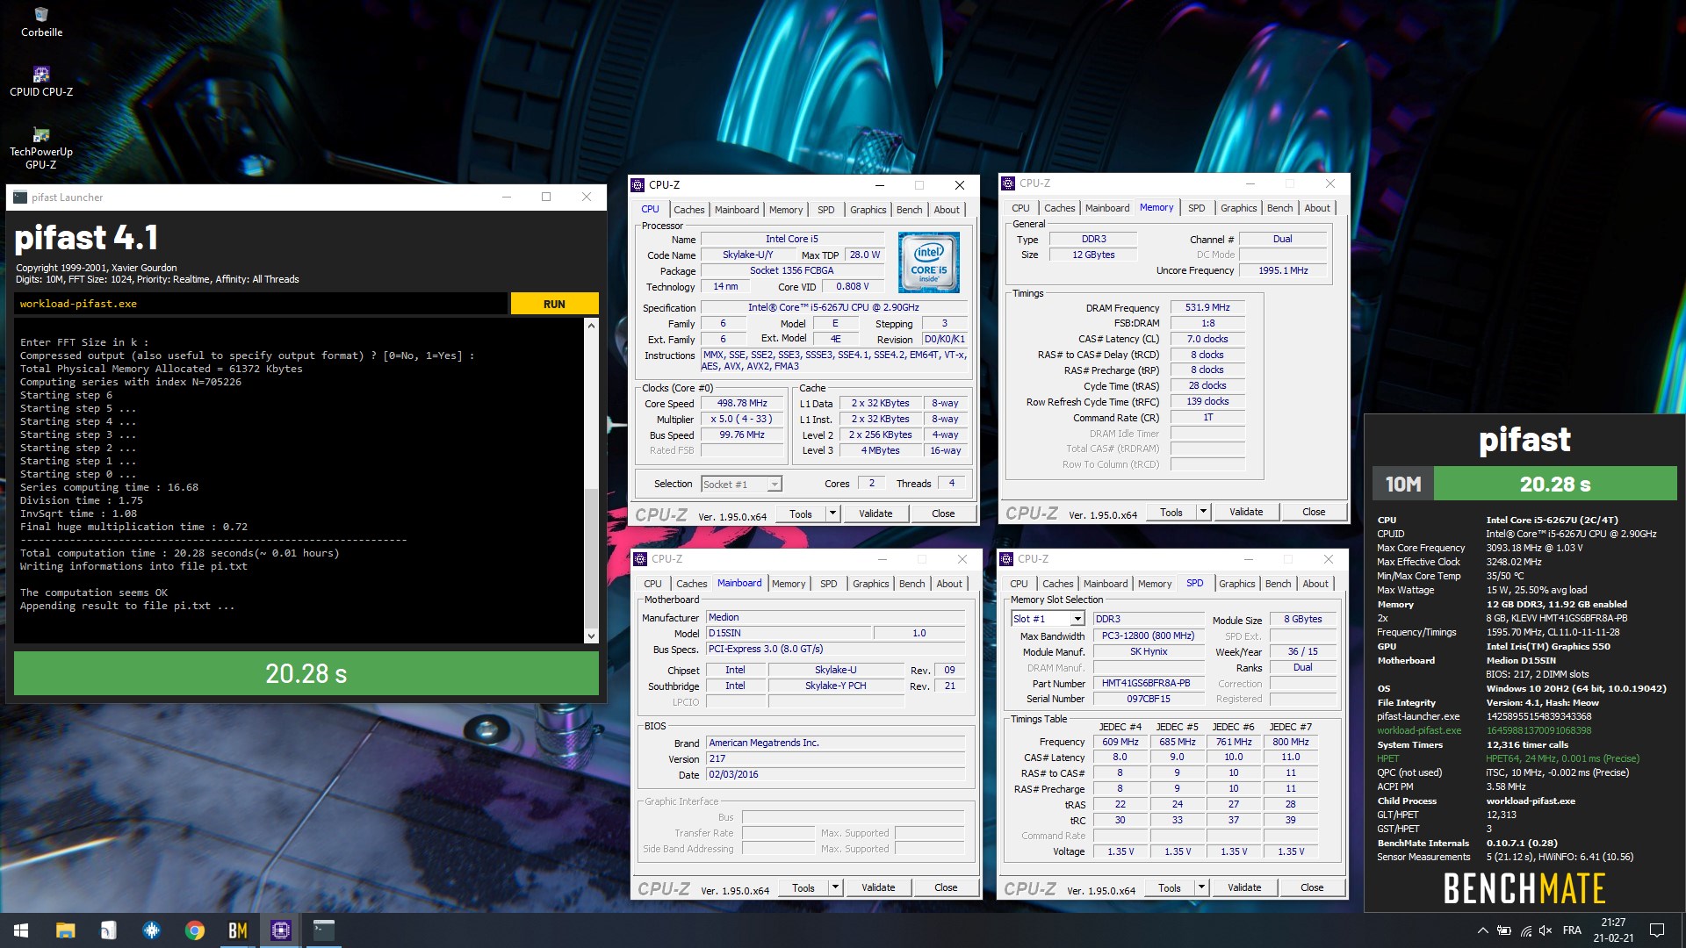Open the Caches tab in CPU window
1686x948 pixels.
click(688, 209)
